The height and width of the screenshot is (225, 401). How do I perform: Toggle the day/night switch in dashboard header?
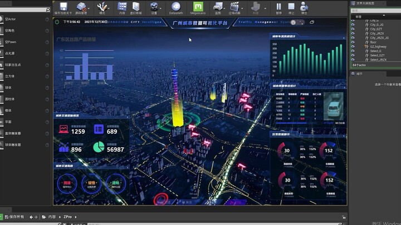pos(297,22)
